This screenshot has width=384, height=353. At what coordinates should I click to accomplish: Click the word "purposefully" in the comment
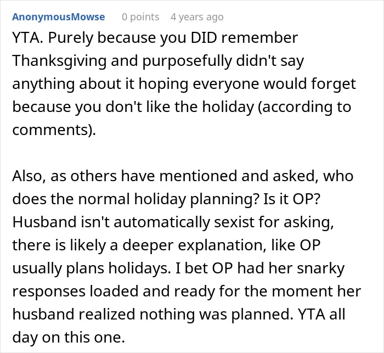[x=187, y=61]
